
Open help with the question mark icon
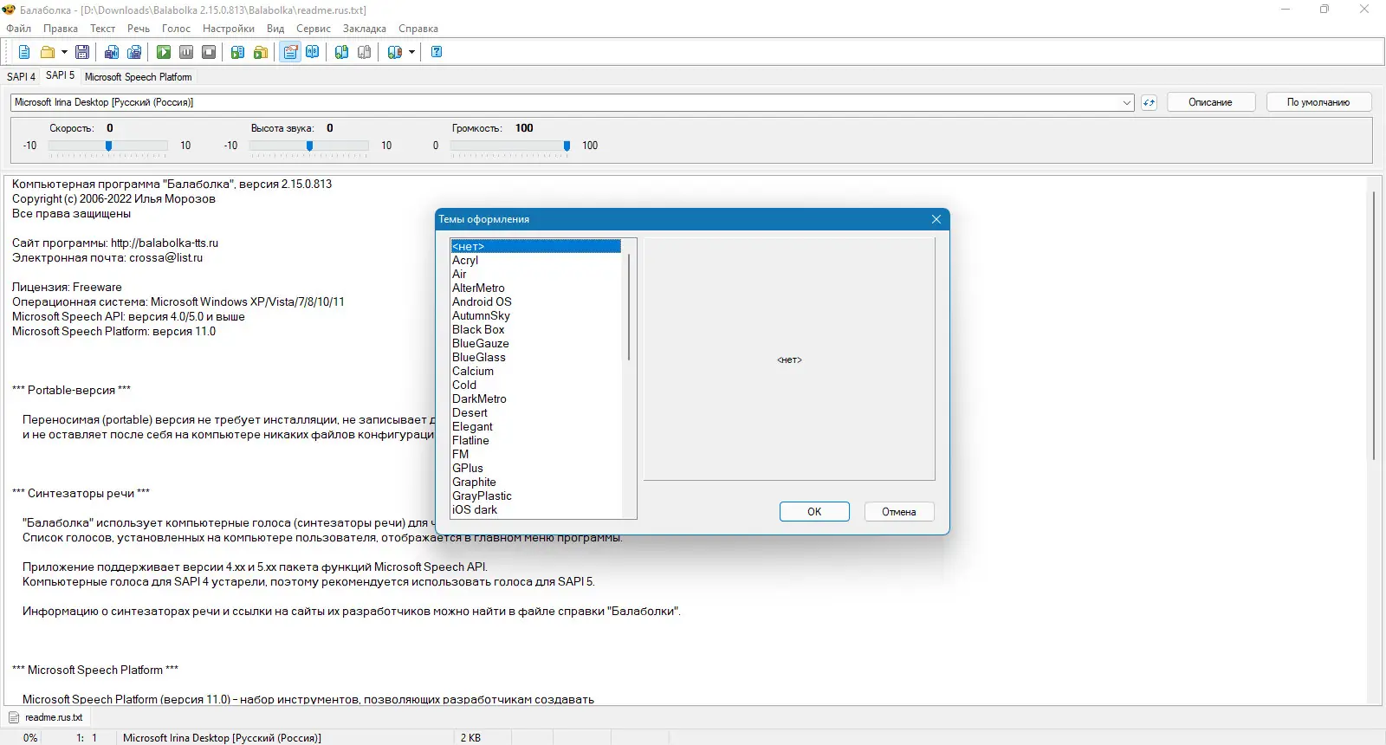point(437,52)
